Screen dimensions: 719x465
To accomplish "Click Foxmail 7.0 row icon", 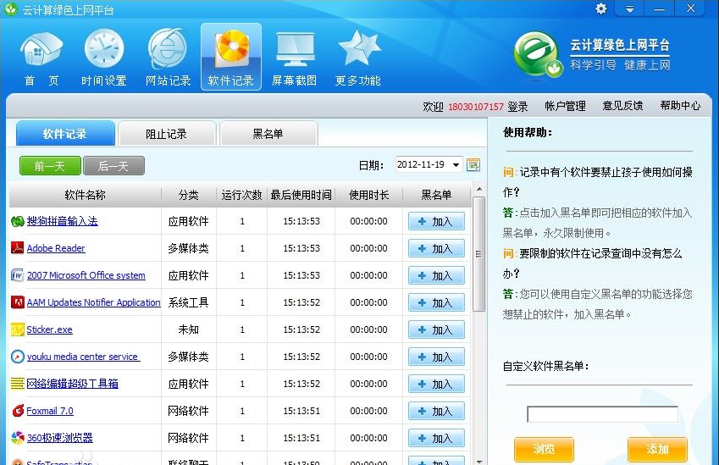I will click(x=18, y=411).
